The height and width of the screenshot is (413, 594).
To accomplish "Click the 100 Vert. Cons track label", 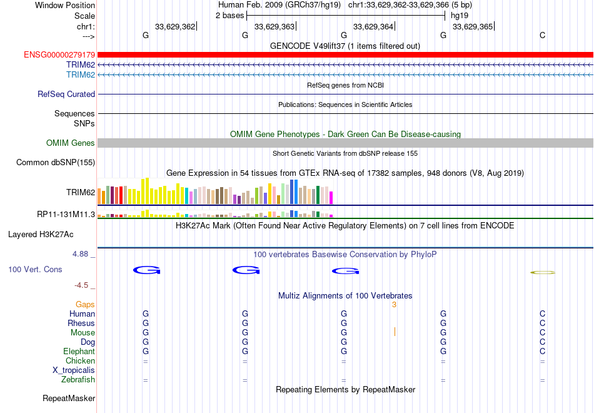I will point(35,269).
